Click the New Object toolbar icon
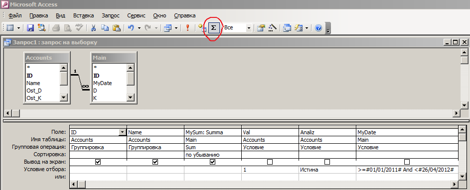 (299, 28)
